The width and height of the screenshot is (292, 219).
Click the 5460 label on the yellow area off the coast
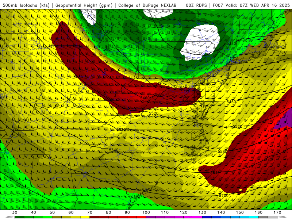click(x=231, y=102)
